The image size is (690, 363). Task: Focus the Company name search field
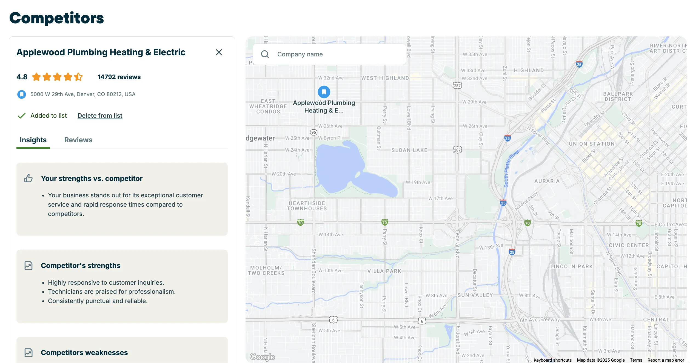click(x=329, y=54)
